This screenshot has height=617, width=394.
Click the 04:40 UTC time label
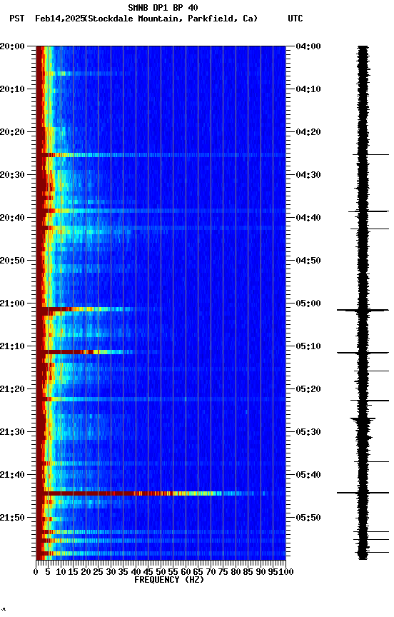coord(308,218)
